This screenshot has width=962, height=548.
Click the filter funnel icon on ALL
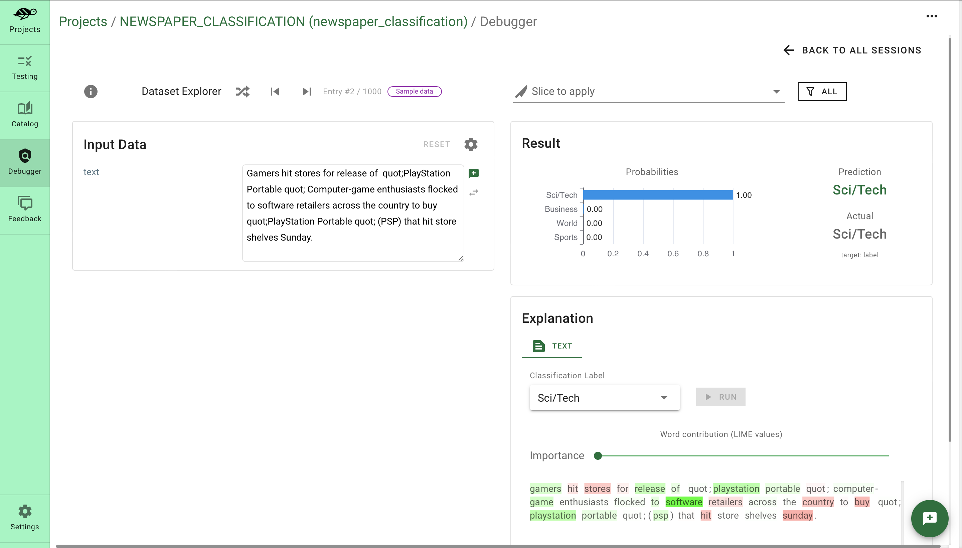click(x=810, y=92)
